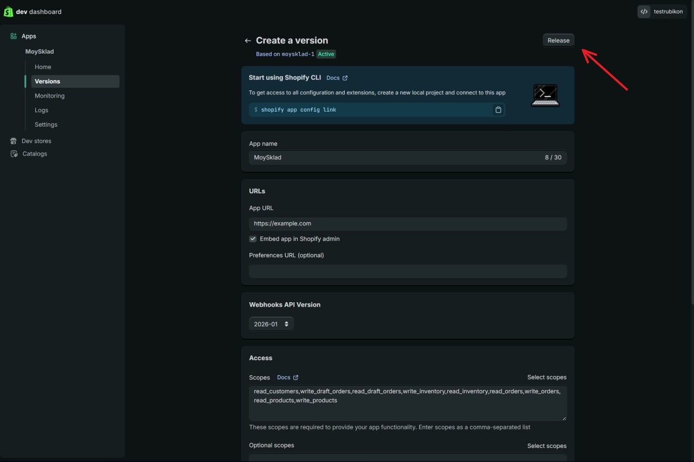Click the Optional scopes label
This screenshot has height=462, width=694.
tap(272, 445)
